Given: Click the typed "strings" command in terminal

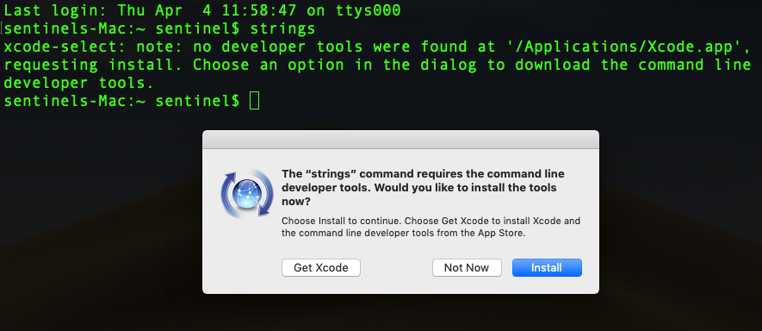Looking at the screenshot, I should [282, 28].
